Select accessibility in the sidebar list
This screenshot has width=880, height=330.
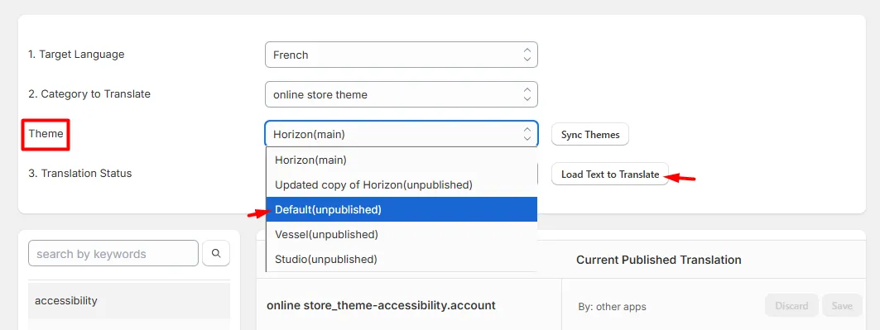tap(129, 301)
